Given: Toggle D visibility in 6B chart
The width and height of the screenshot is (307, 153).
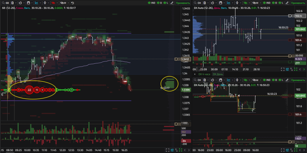Looking at the screenshot, I should point(160,3).
